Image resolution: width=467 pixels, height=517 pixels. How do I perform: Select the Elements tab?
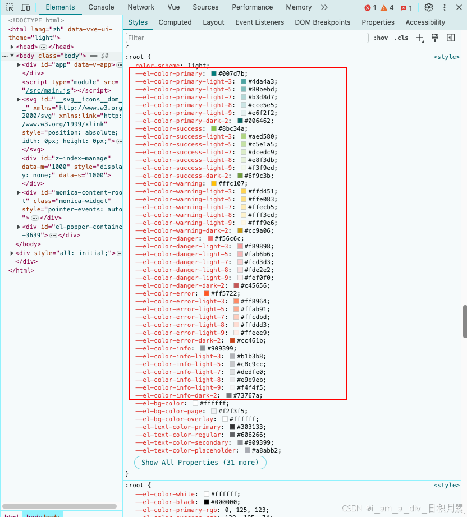click(x=61, y=7)
